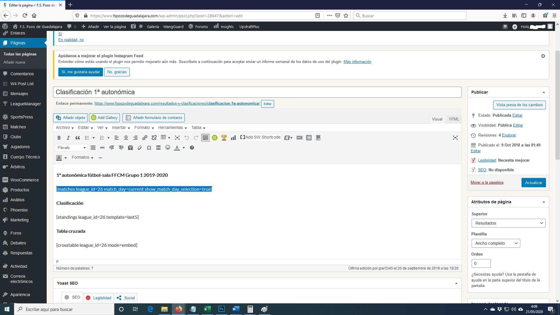Toggle the toolbar kitchen sink button
Screen dimensions: 560x315
205,138
